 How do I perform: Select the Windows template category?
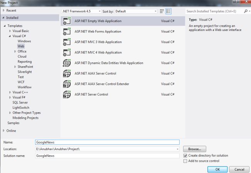tap(24, 41)
